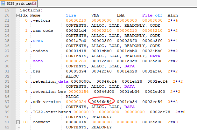The height and width of the screenshot is (130, 197).
Task: Click the 'VMA' column header
Action: click(x=95, y=15)
